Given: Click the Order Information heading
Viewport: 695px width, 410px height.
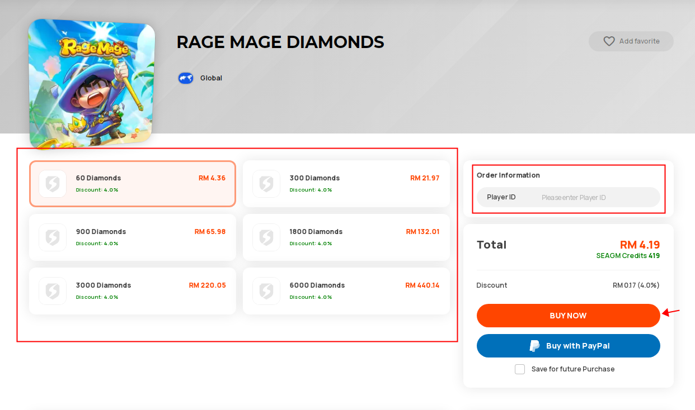Looking at the screenshot, I should click(x=508, y=175).
